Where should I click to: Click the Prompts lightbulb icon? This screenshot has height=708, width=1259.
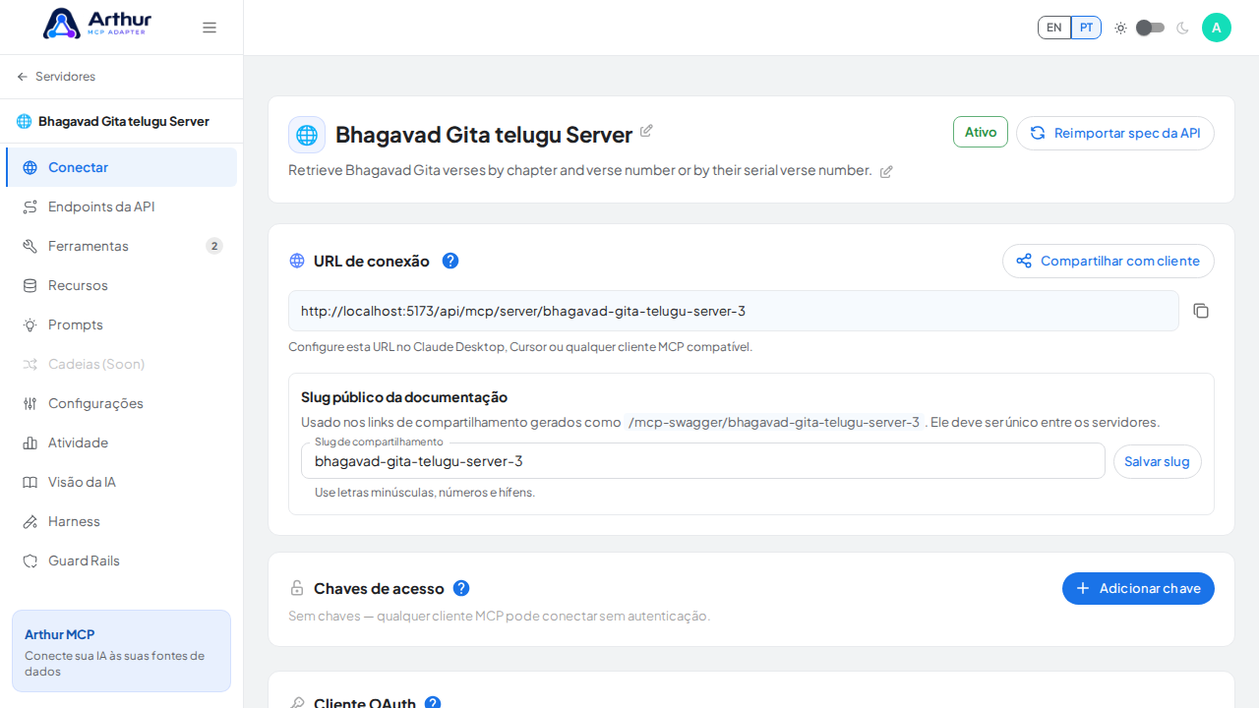click(x=30, y=324)
